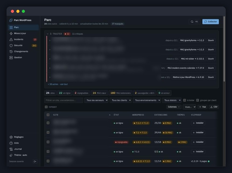Click the logout icon beside Session ouverte

tap(35, 161)
